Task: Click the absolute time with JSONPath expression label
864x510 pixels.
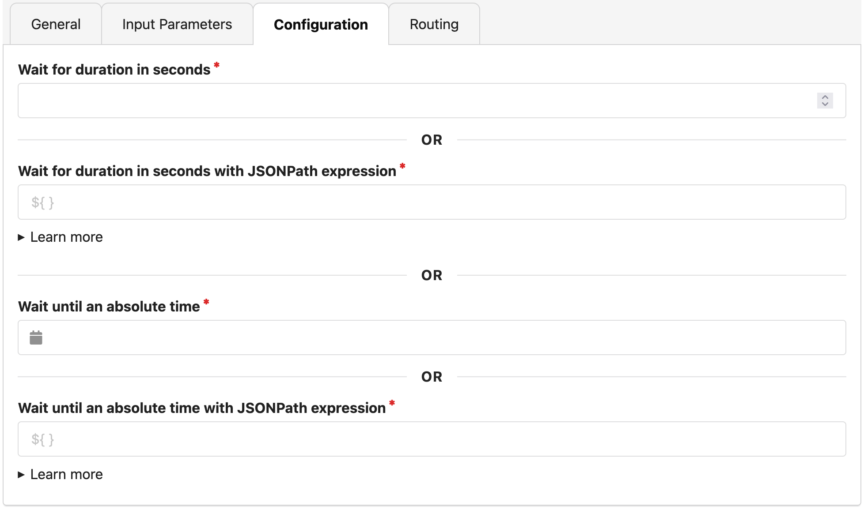Action: coord(202,408)
